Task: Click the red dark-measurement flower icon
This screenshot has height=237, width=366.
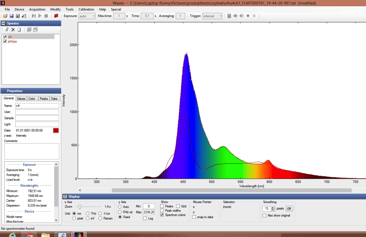Action: pyautogui.click(x=56, y=16)
